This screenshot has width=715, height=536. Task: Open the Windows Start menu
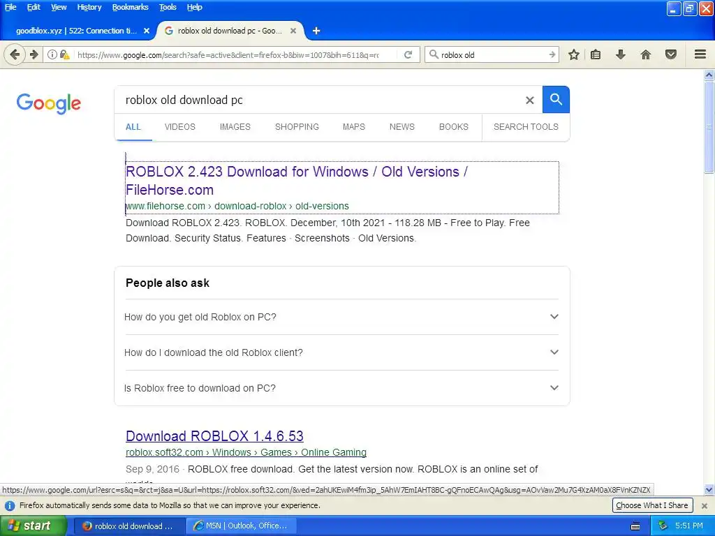pyautogui.click(x=33, y=526)
